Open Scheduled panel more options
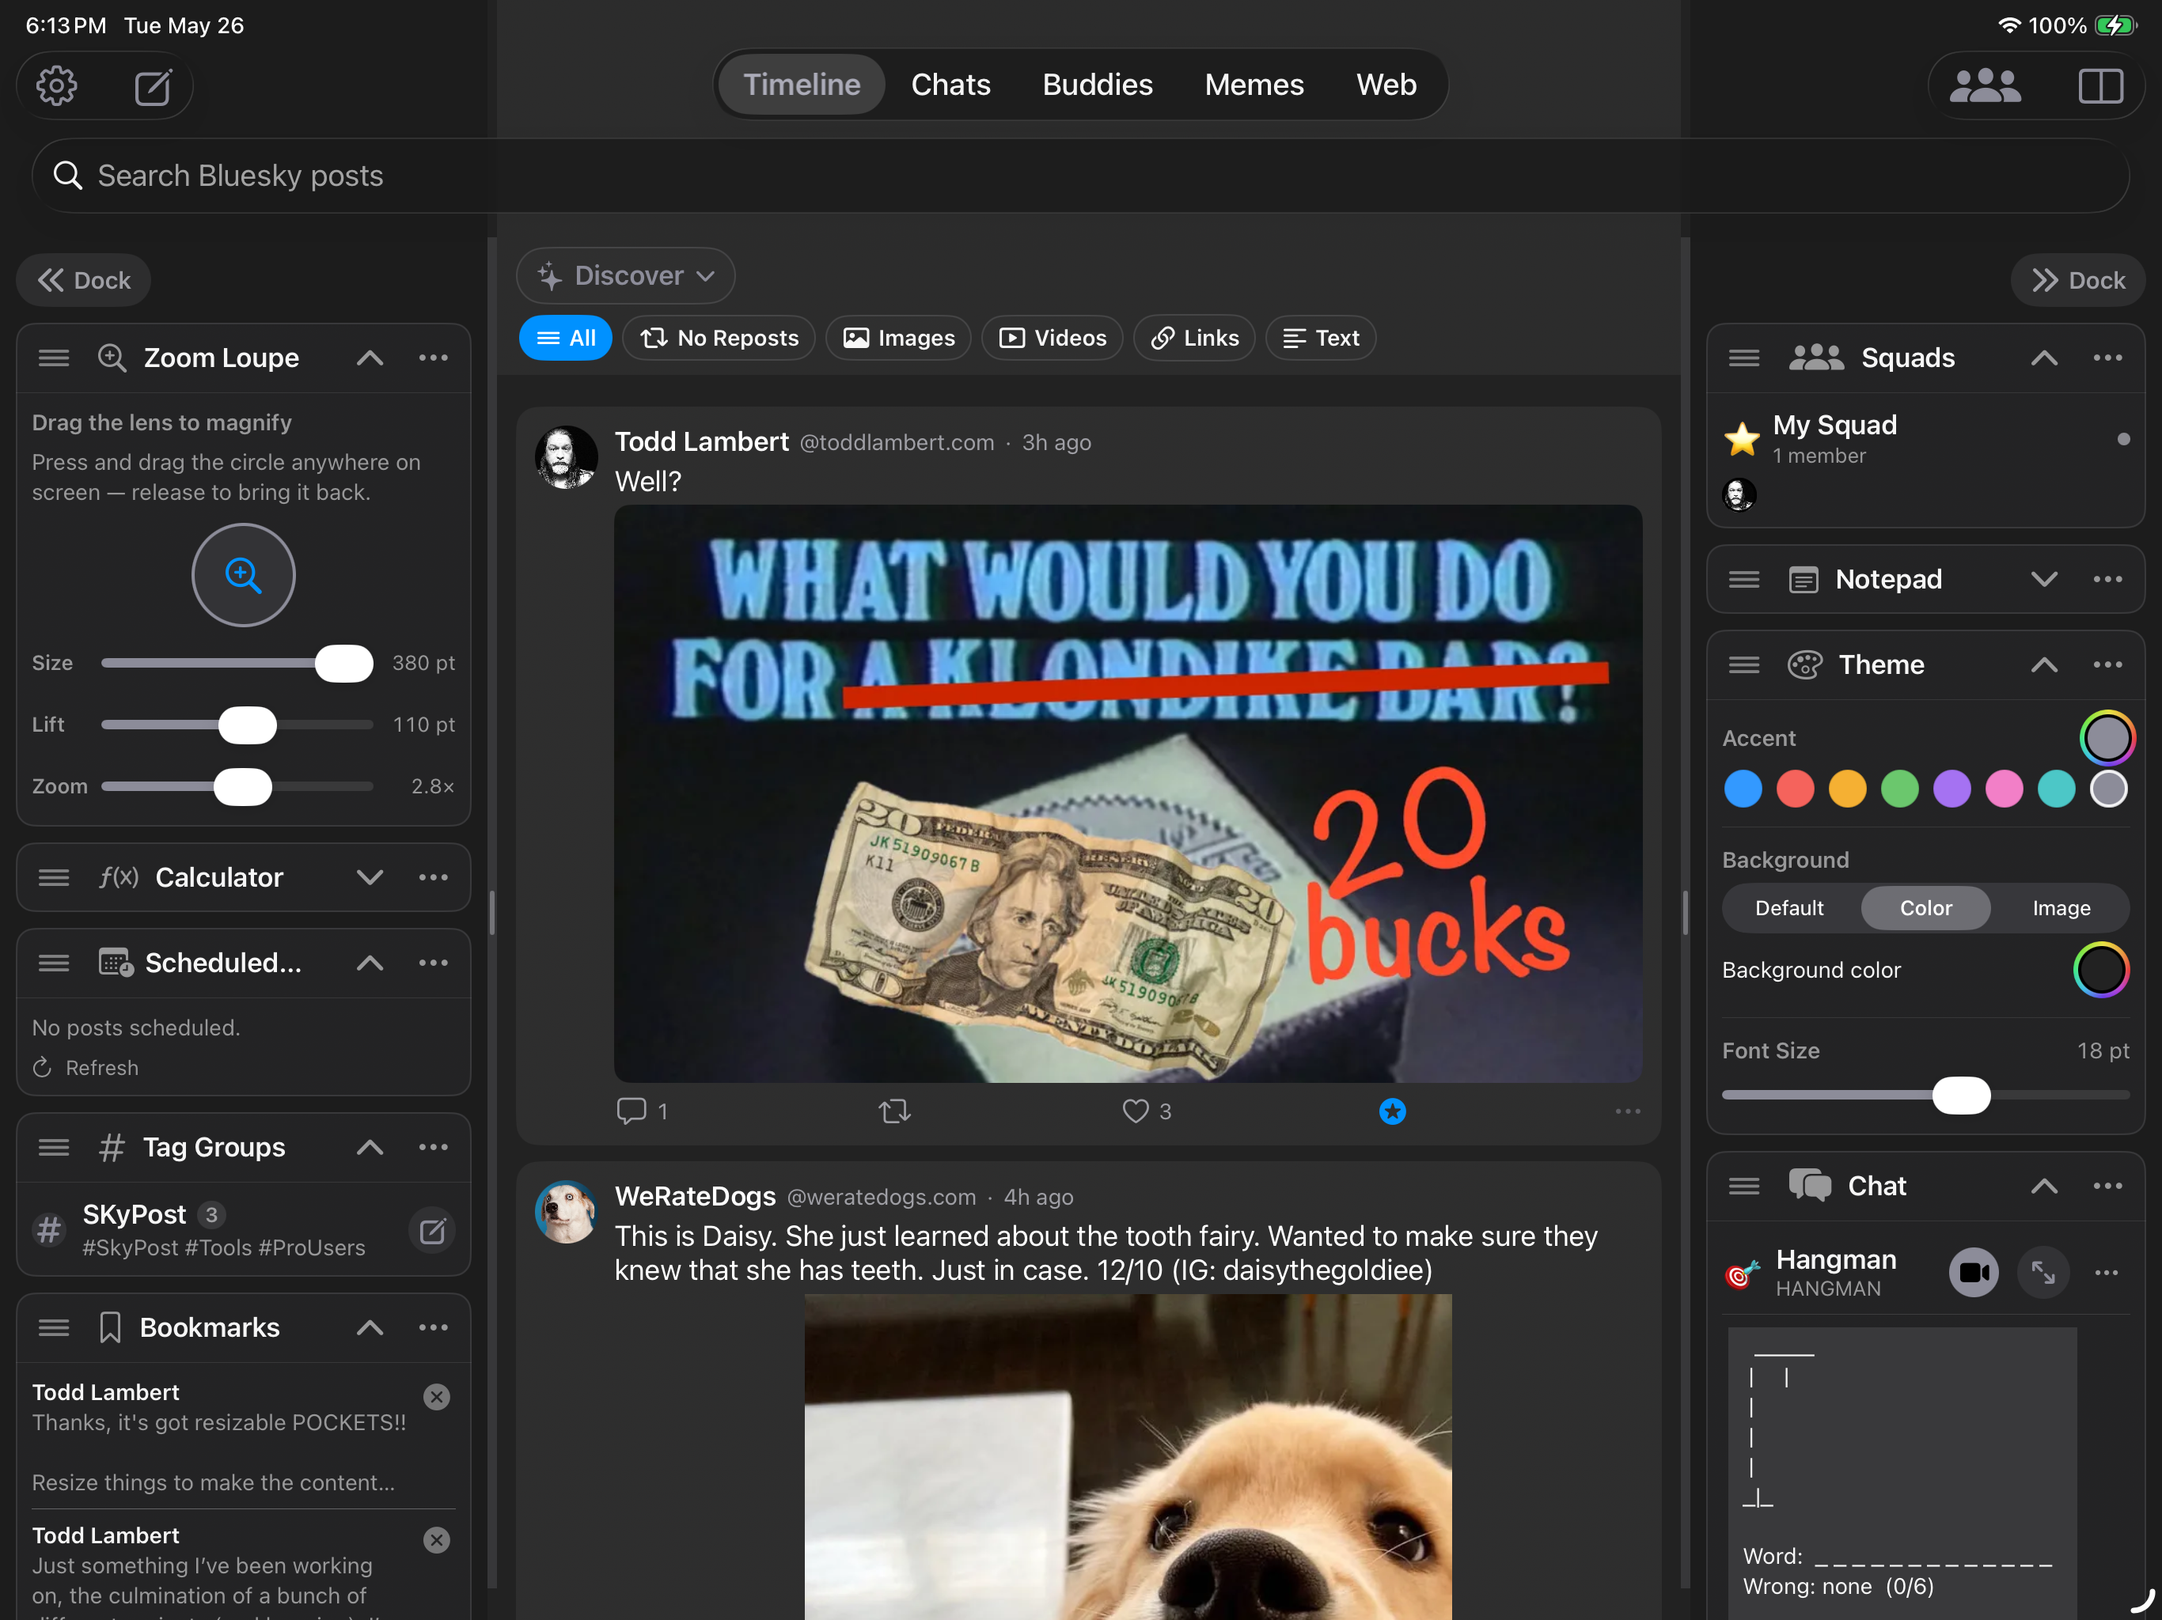The width and height of the screenshot is (2162, 1620). (x=433, y=963)
